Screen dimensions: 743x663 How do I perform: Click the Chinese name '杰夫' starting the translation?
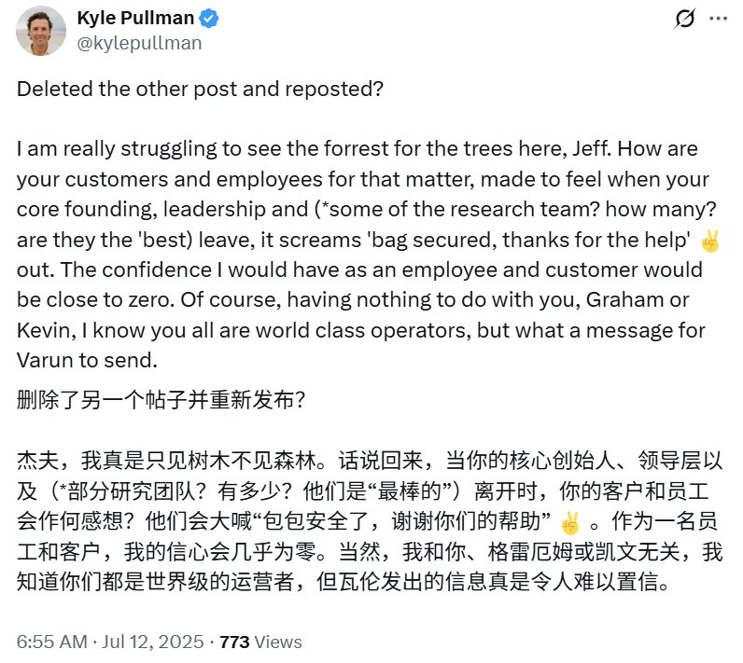point(35,460)
